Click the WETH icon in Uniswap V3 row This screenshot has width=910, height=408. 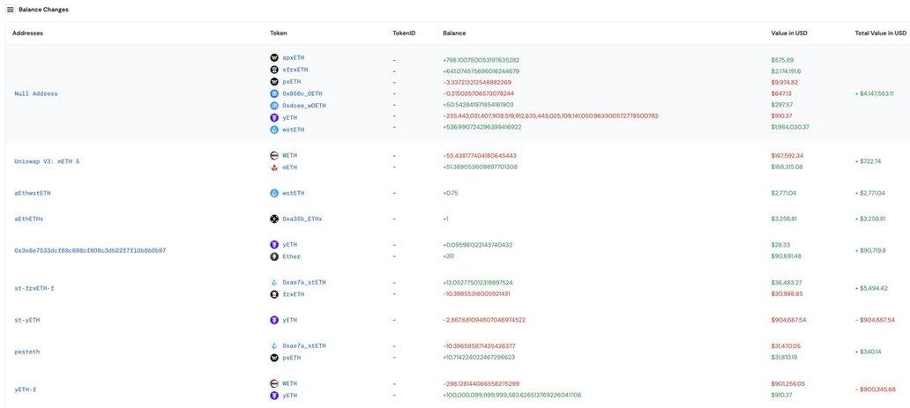pyautogui.click(x=274, y=155)
